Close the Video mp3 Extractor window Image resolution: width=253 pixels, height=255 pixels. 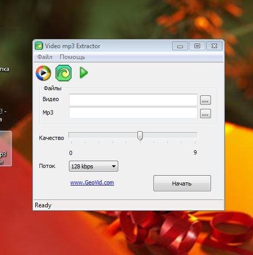click(x=214, y=46)
